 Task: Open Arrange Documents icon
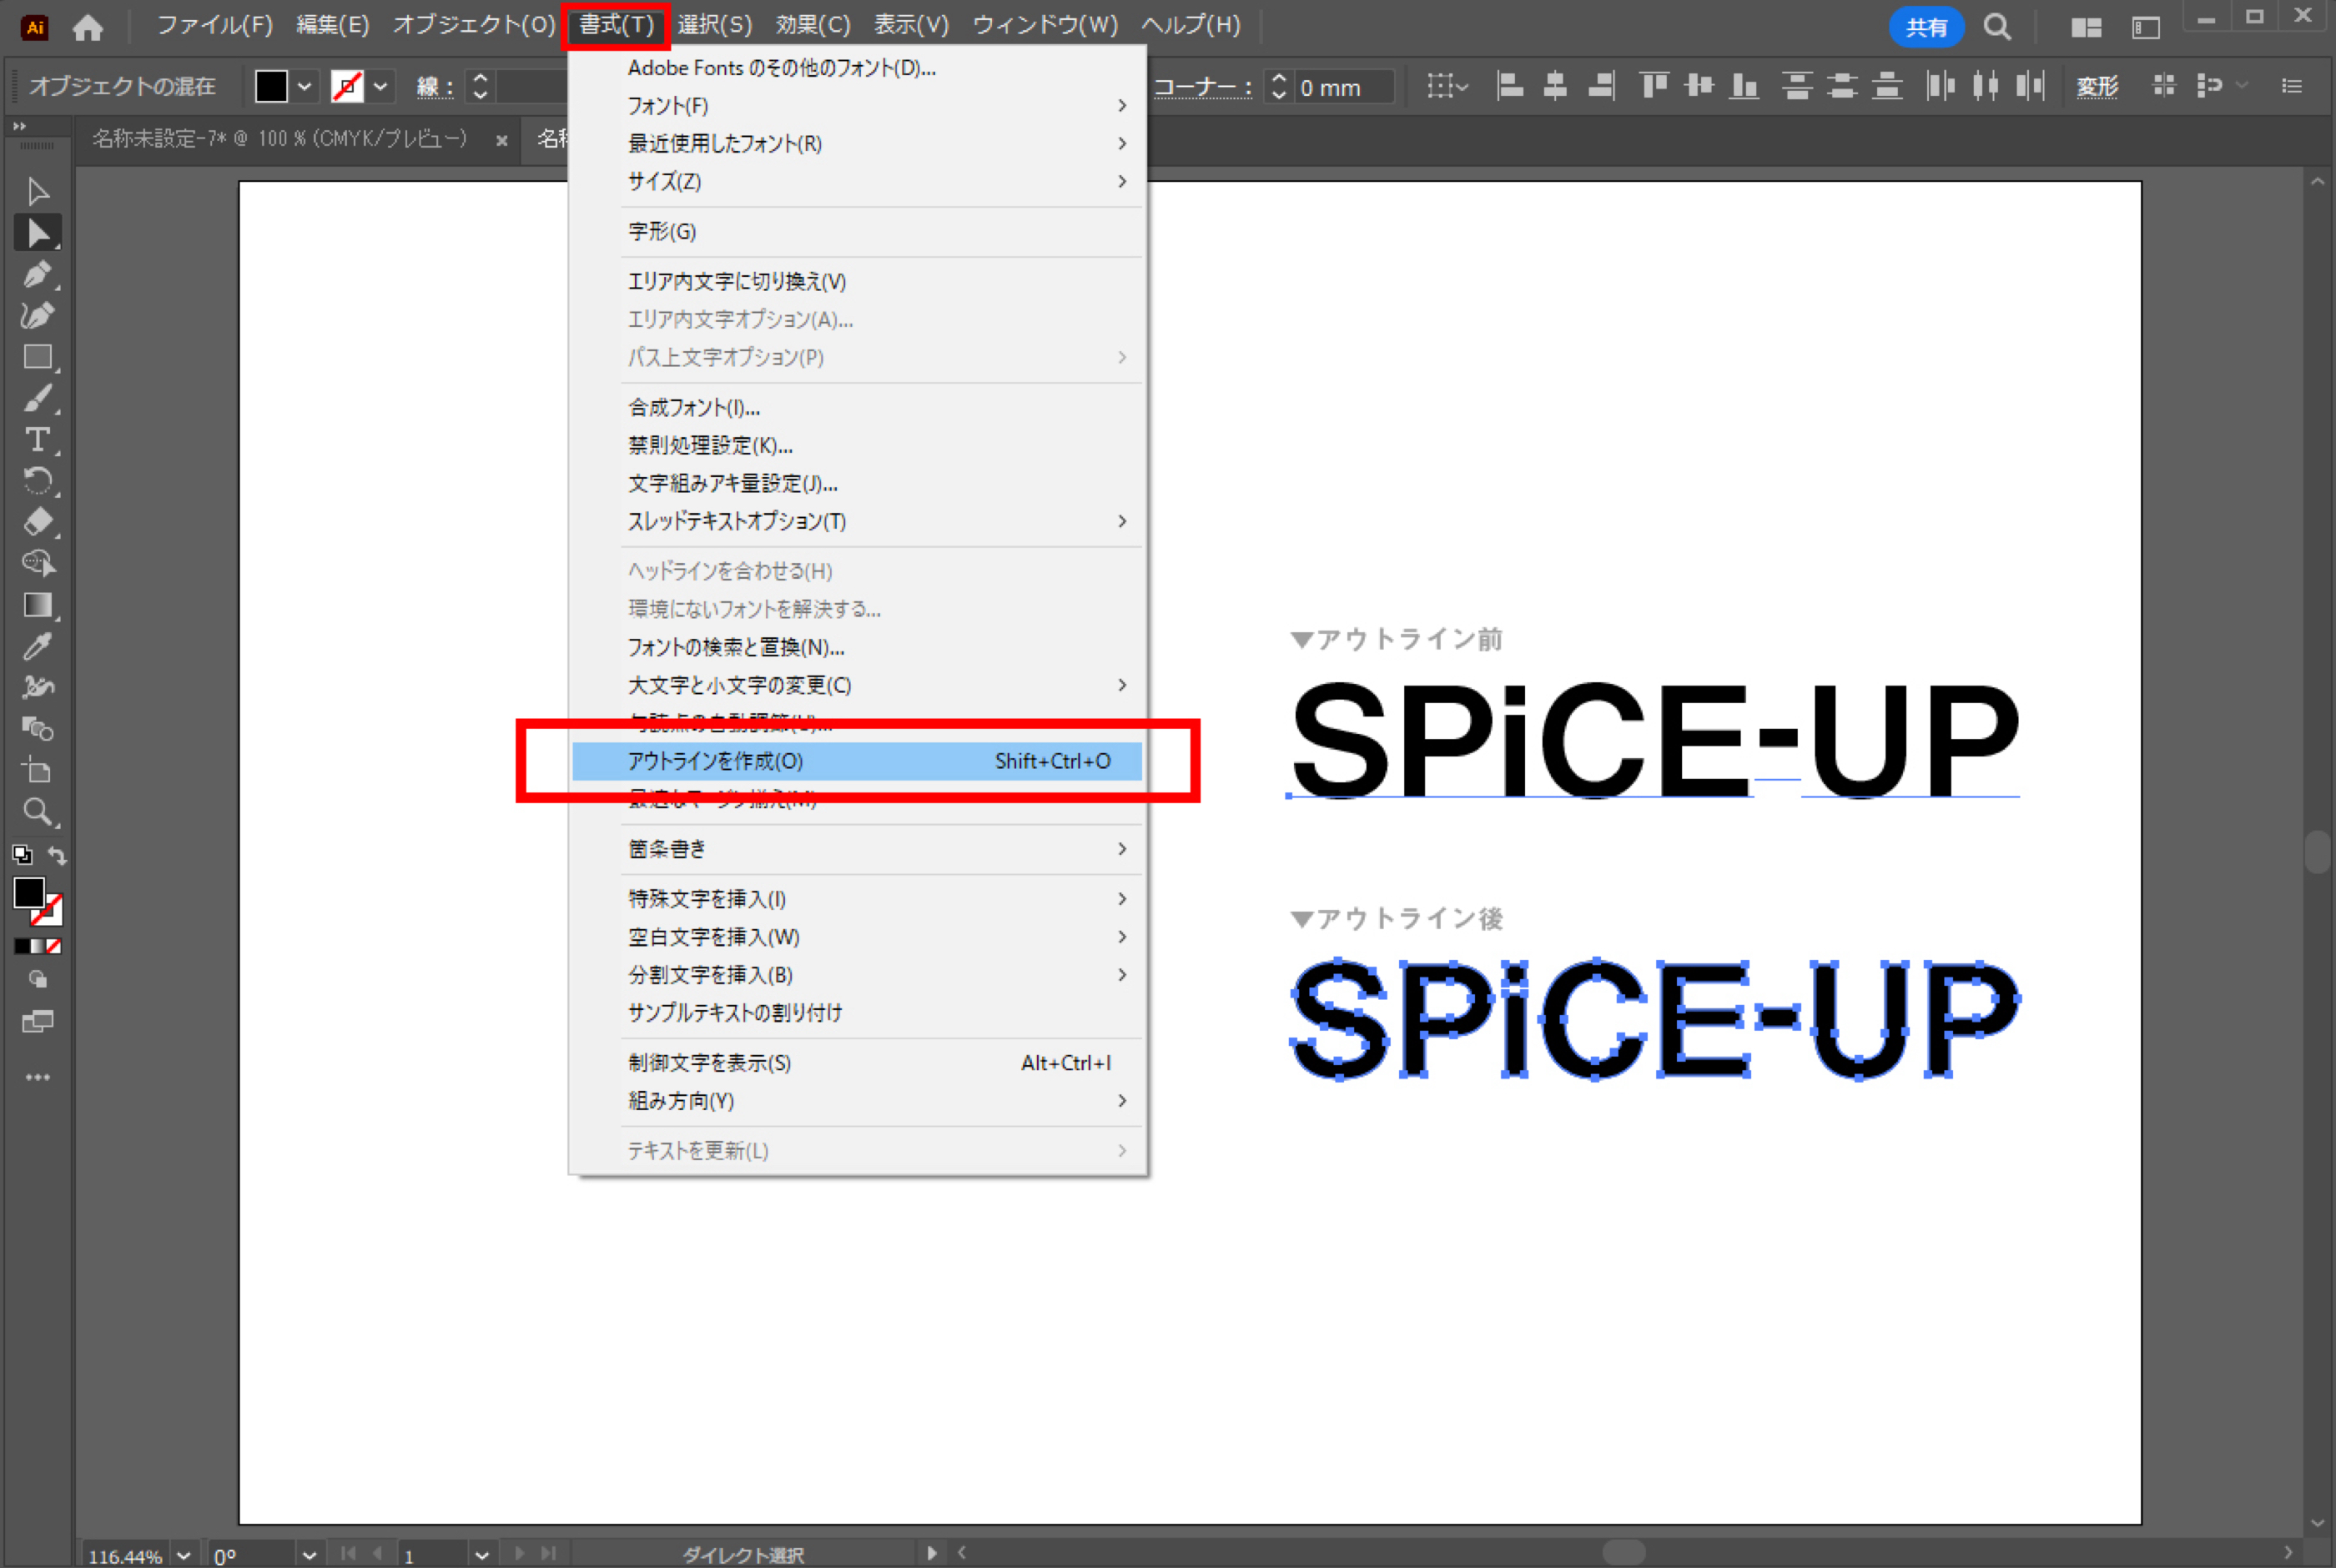[2086, 27]
